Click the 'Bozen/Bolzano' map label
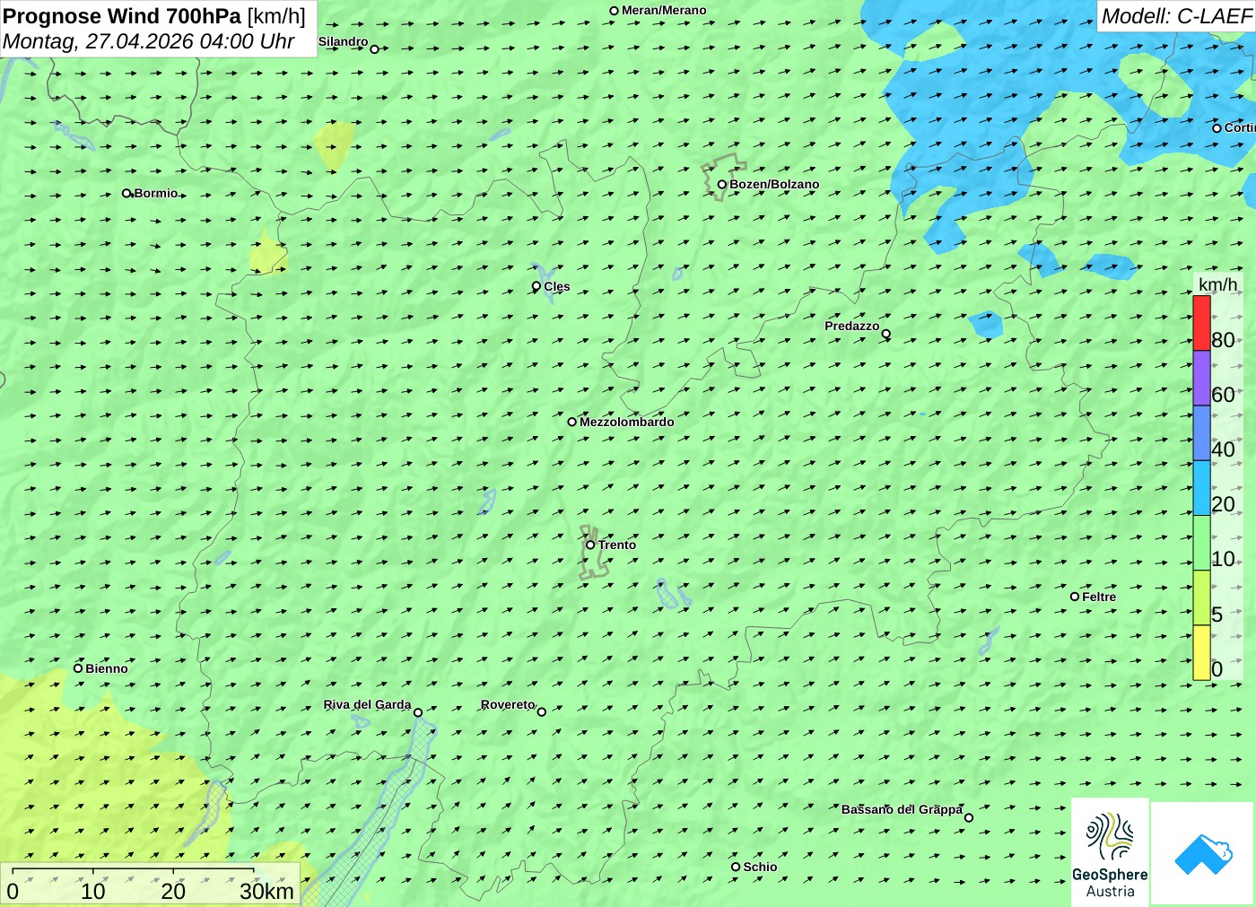 (774, 185)
